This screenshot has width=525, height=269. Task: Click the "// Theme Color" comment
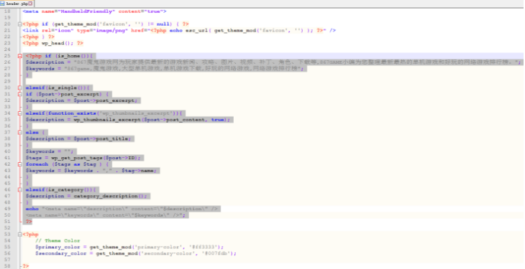(x=58, y=240)
